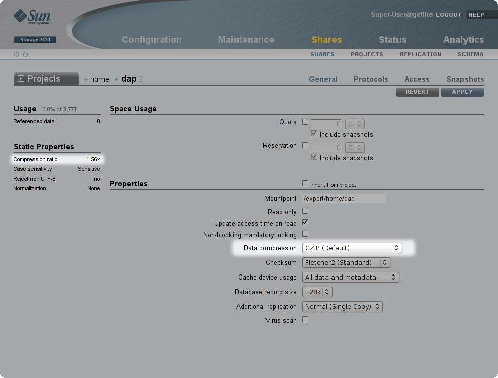Image resolution: width=498 pixels, height=378 pixels.
Task: Toggle the Read only checkbox
Action: [305, 211]
